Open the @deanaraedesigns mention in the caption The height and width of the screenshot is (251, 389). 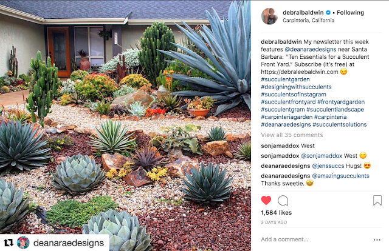pyautogui.click(x=311, y=49)
